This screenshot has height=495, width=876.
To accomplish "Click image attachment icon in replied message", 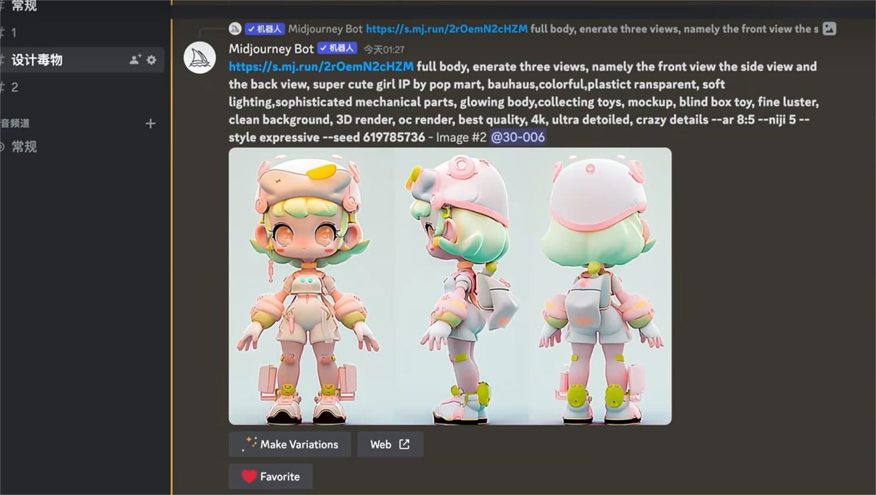I will [829, 29].
